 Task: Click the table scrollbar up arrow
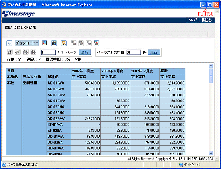point(211,66)
